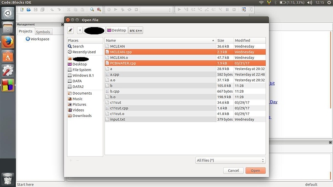Click the Ubuntu Dash home icon
This screenshot has height=187, width=333.
point(8,13)
